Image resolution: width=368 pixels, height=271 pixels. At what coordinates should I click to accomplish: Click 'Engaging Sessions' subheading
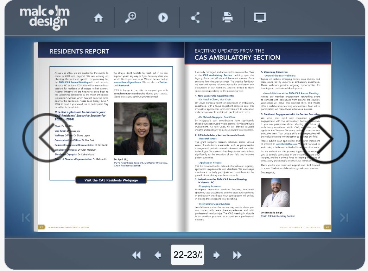[x=209, y=186]
